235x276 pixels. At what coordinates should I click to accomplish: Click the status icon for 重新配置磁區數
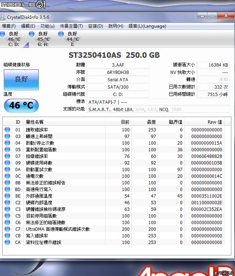7,149
